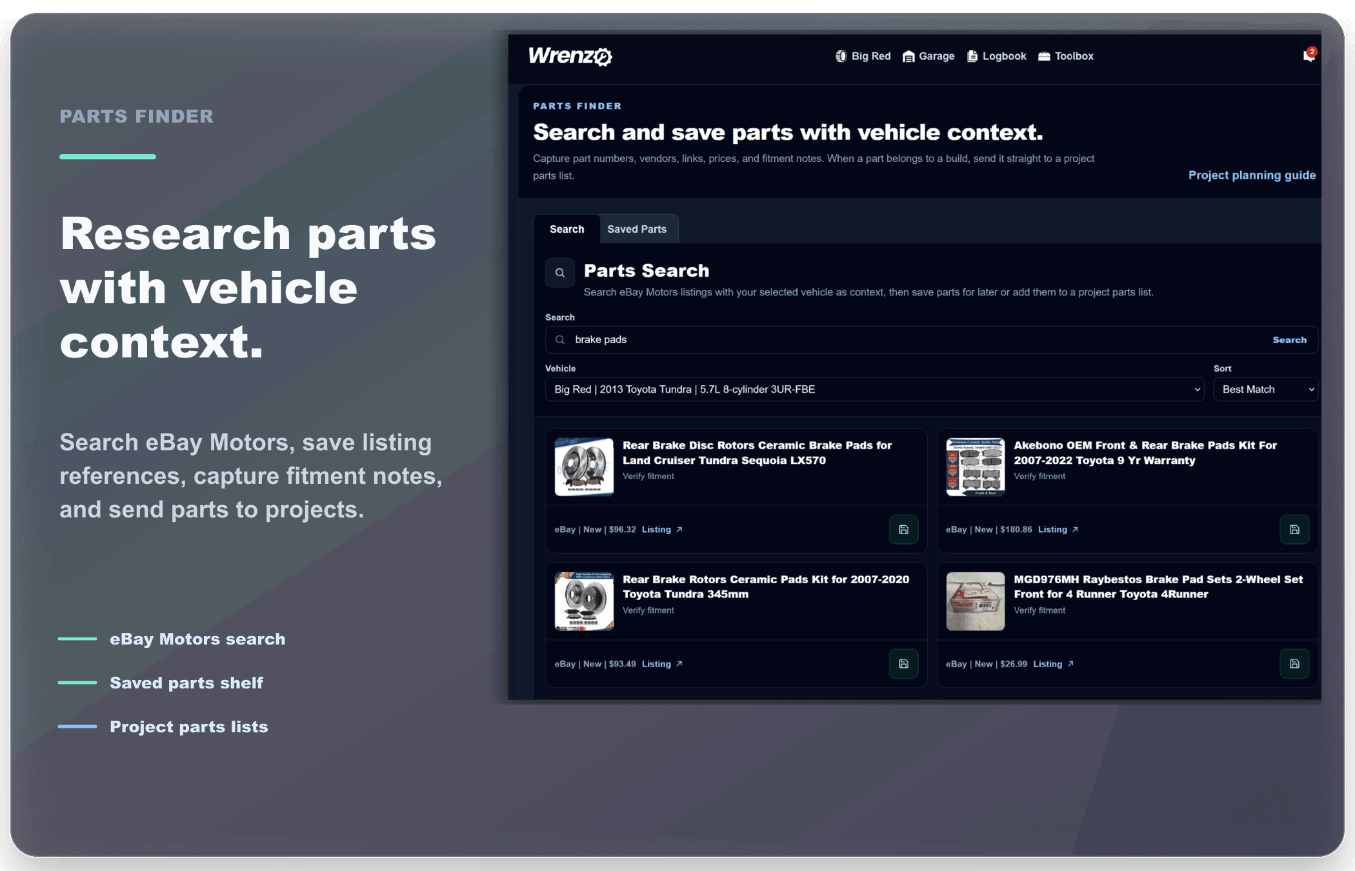Click the Toolbox icon in nav

click(x=1044, y=56)
